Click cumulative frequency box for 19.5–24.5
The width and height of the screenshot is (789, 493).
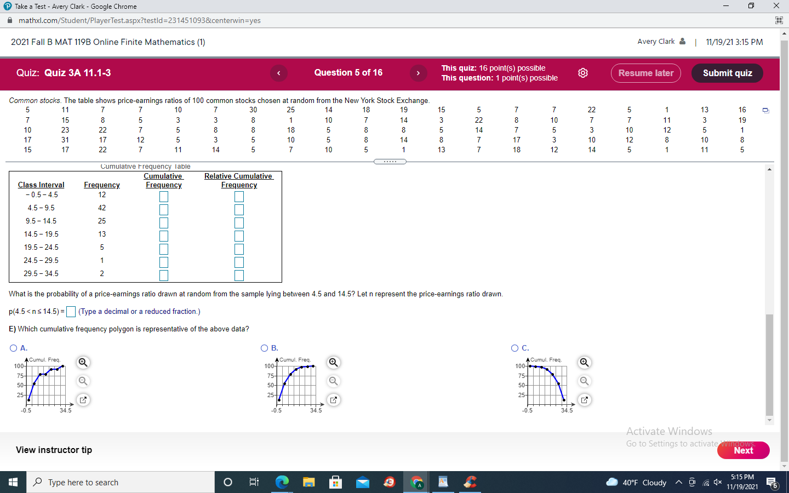pos(164,249)
